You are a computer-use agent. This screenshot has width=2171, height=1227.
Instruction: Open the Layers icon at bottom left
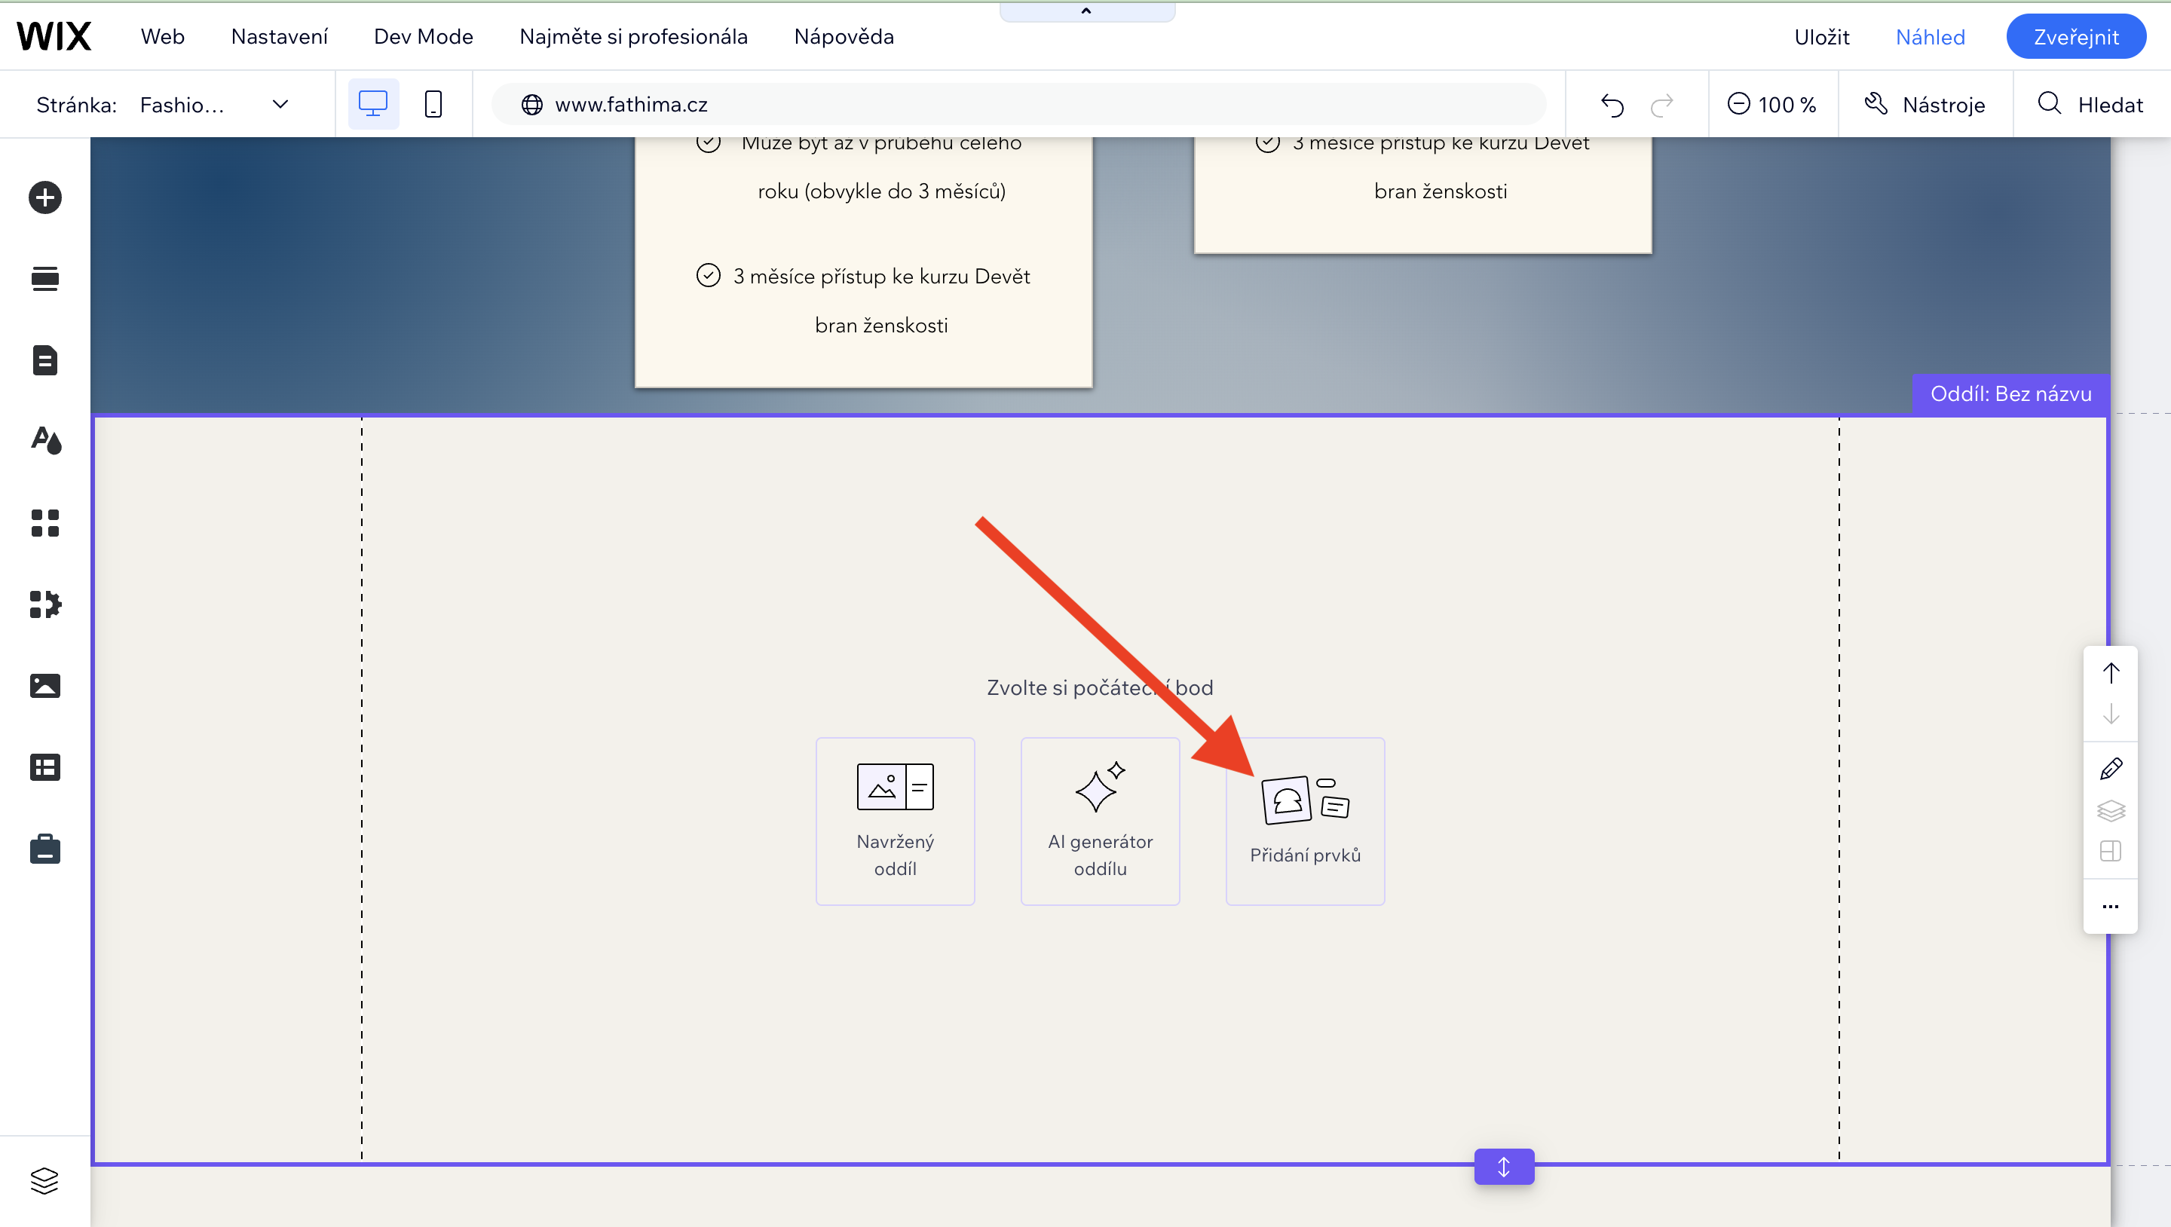(x=44, y=1180)
